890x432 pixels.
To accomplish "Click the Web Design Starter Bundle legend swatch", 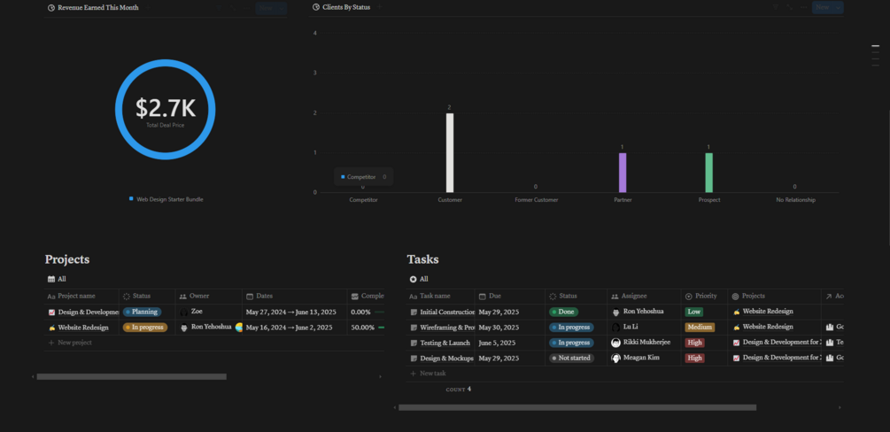I will point(131,199).
